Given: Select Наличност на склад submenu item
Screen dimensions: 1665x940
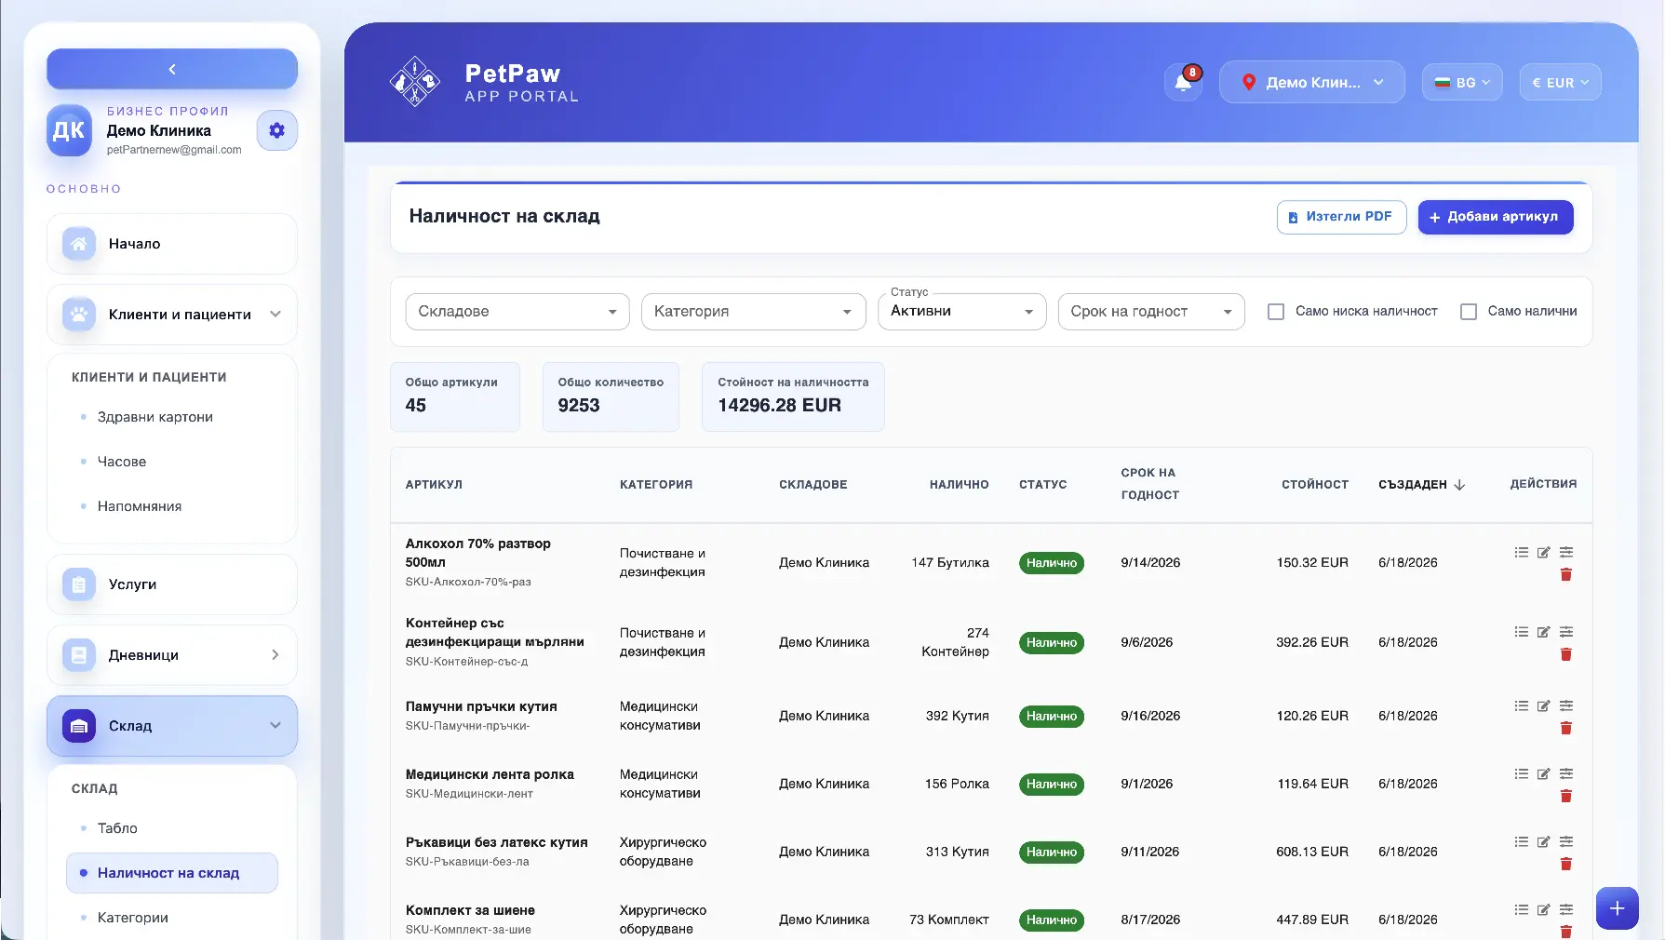Looking at the screenshot, I should tap(172, 873).
